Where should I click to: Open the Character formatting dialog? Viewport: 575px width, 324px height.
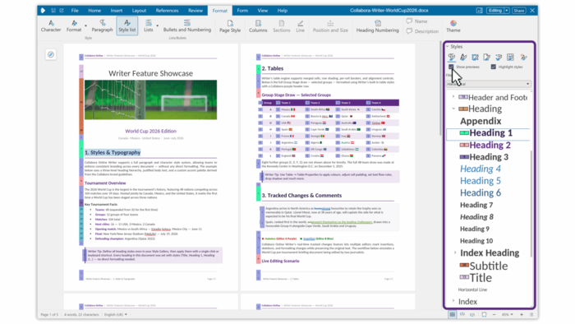[51, 26]
